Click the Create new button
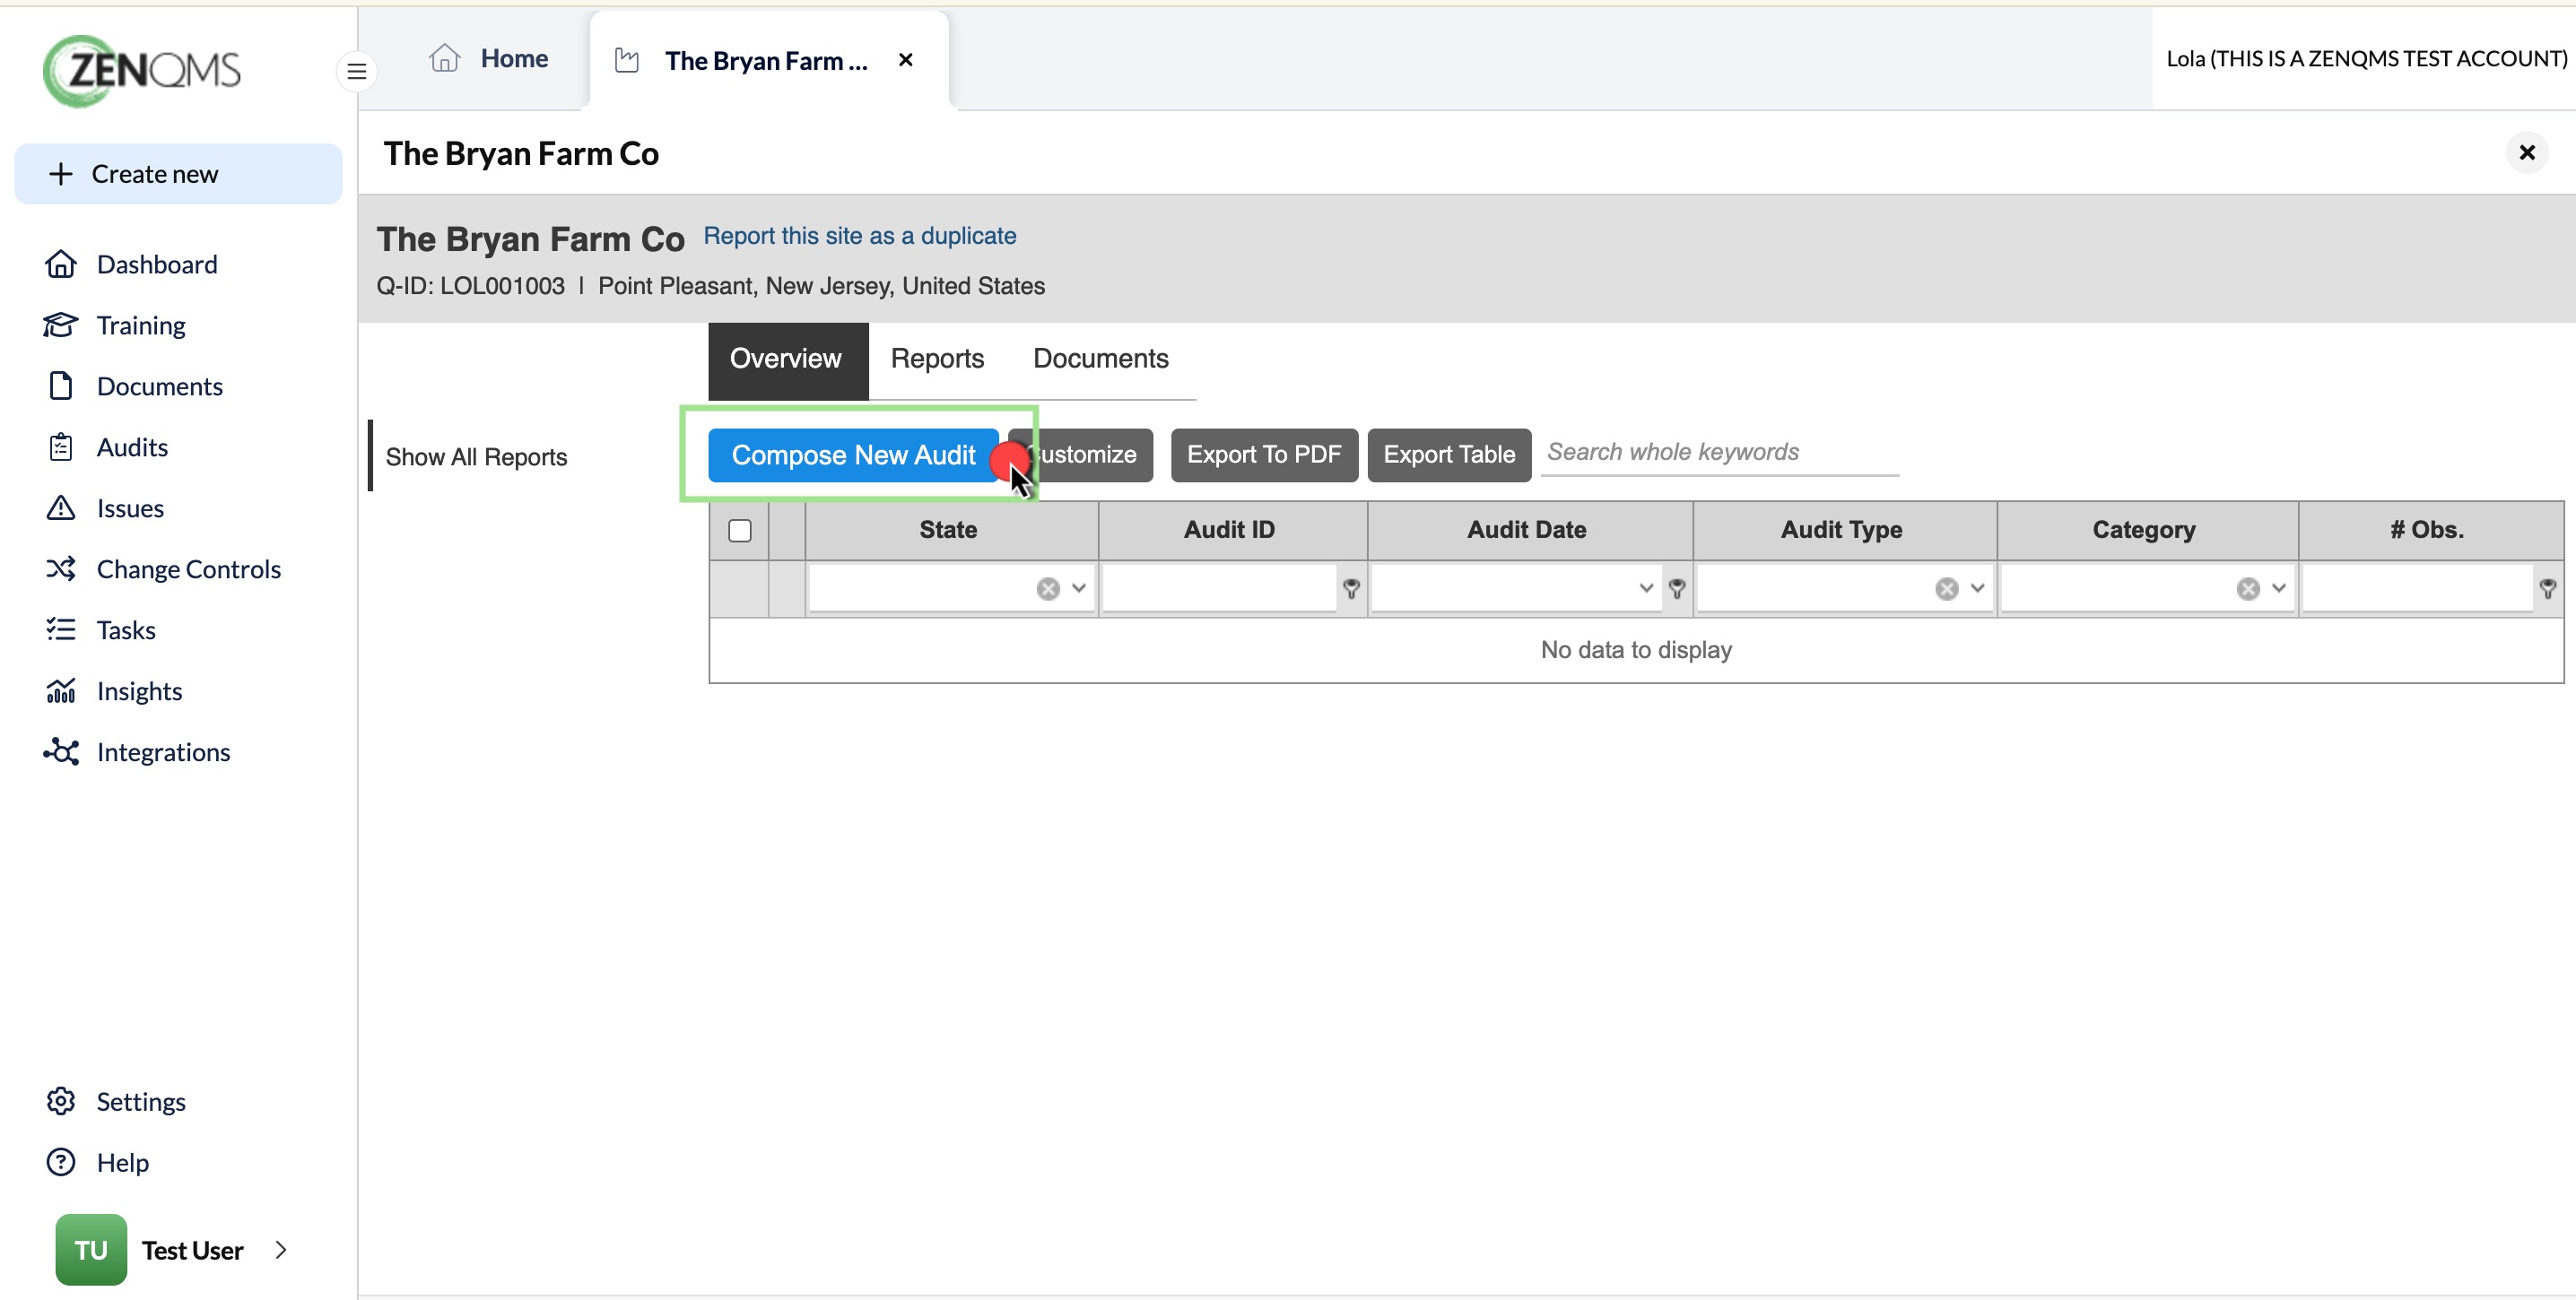2576x1300 pixels. (x=178, y=174)
